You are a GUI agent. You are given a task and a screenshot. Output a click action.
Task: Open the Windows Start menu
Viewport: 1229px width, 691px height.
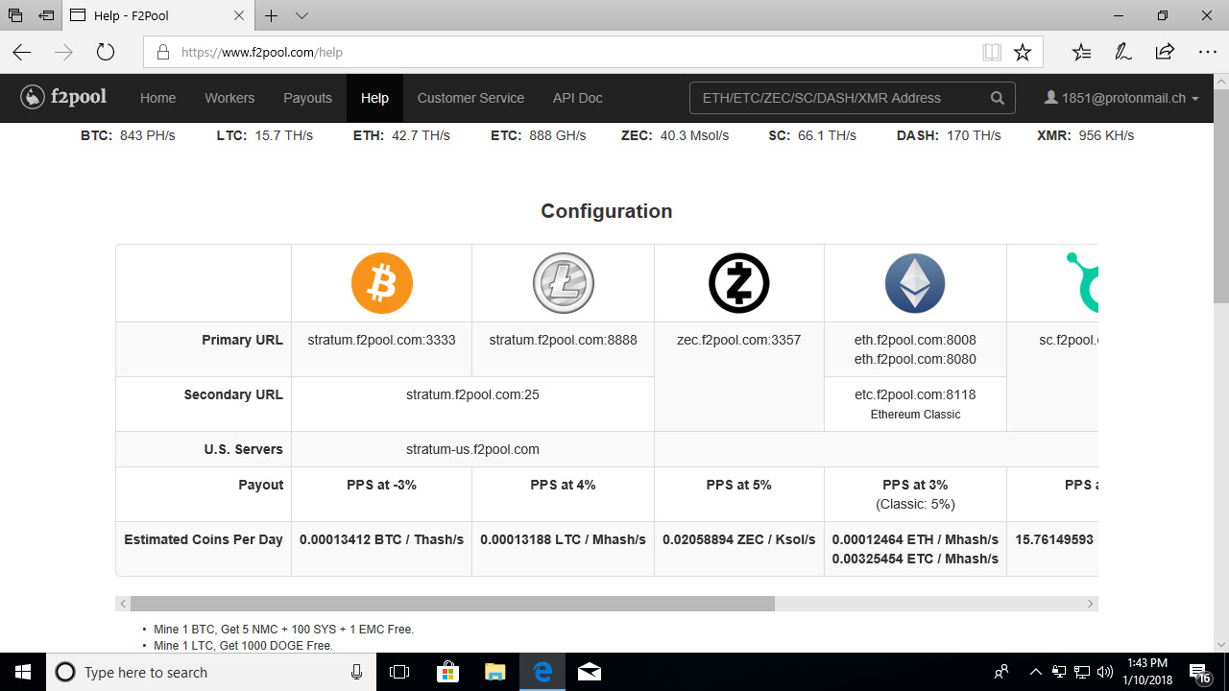coord(23,672)
